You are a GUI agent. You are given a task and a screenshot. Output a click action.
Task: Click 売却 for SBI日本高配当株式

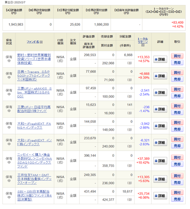[177, 199]
